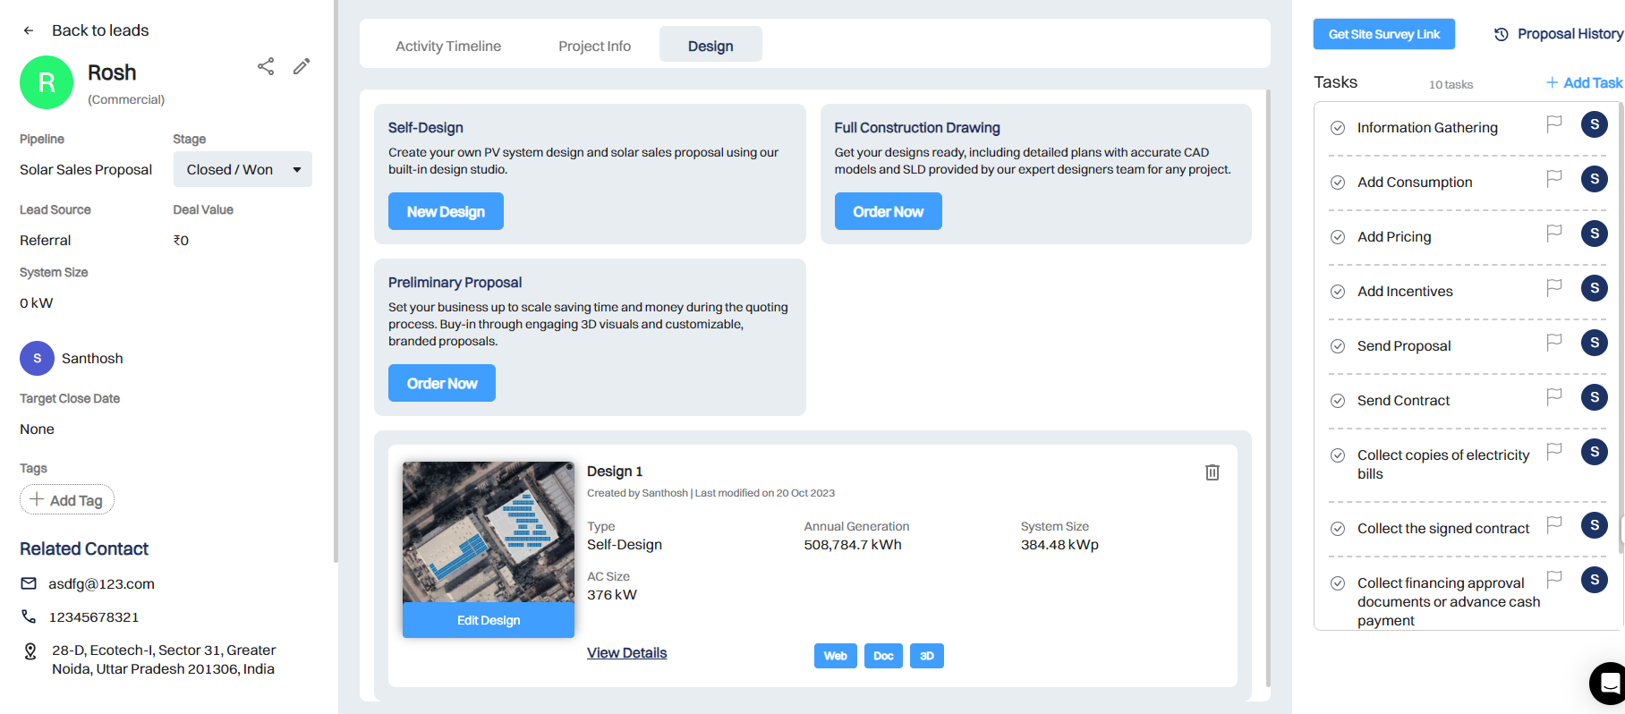Flag the Information Gathering task
Screen dimensions: 1625x714
pos(1554,123)
